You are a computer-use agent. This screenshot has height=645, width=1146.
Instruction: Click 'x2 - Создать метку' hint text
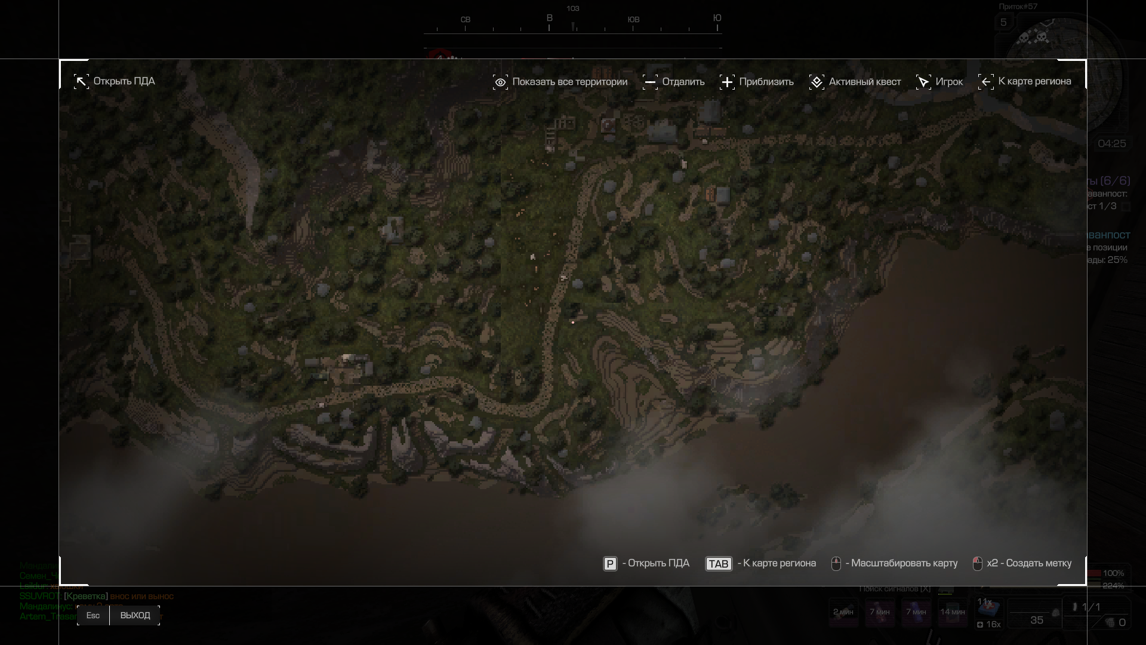[1029, 563]
